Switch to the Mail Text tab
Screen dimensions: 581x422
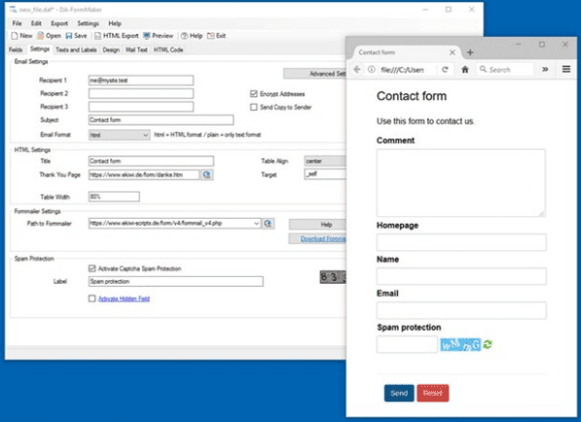136,50
